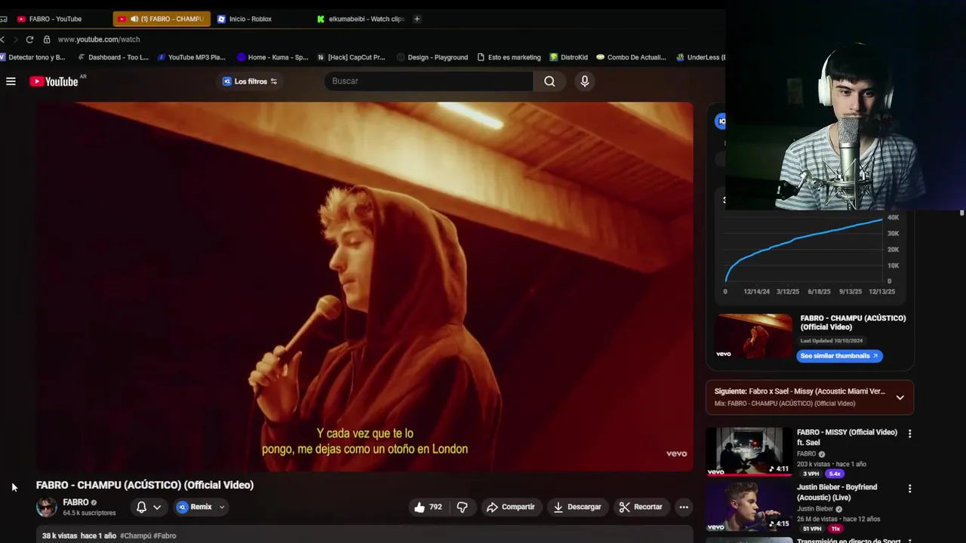Click the 5.4x badge on MISSY video

(x=835, y=474)
